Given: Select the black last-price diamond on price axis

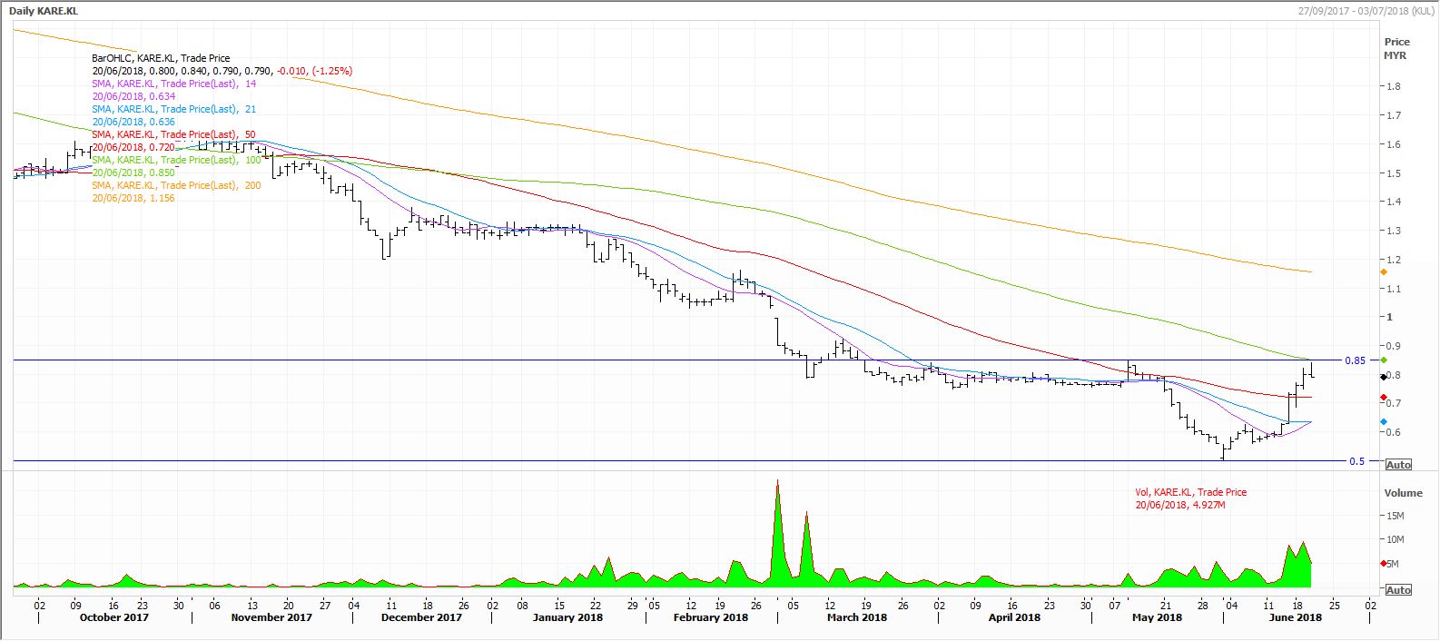Looking at the screenshot, I should pyautogui.click(x=1383, y=376).
